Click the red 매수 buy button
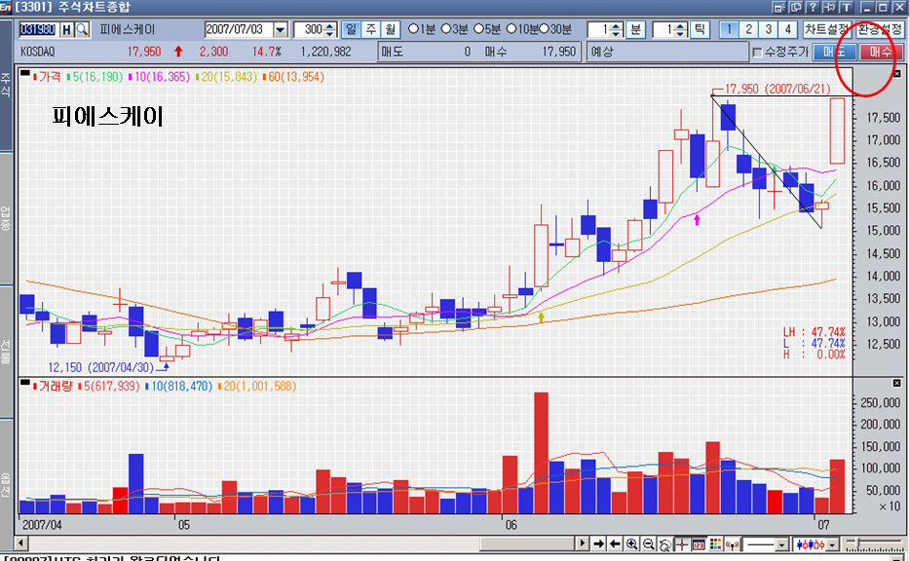The image size is (910, 561). pyautogui.click(x=881, y=53)
